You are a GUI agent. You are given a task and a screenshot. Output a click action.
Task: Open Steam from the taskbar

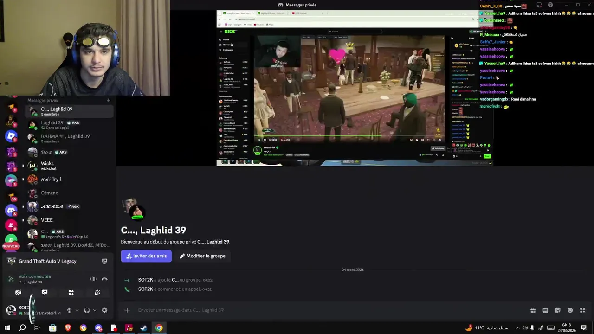pos(144,328)
